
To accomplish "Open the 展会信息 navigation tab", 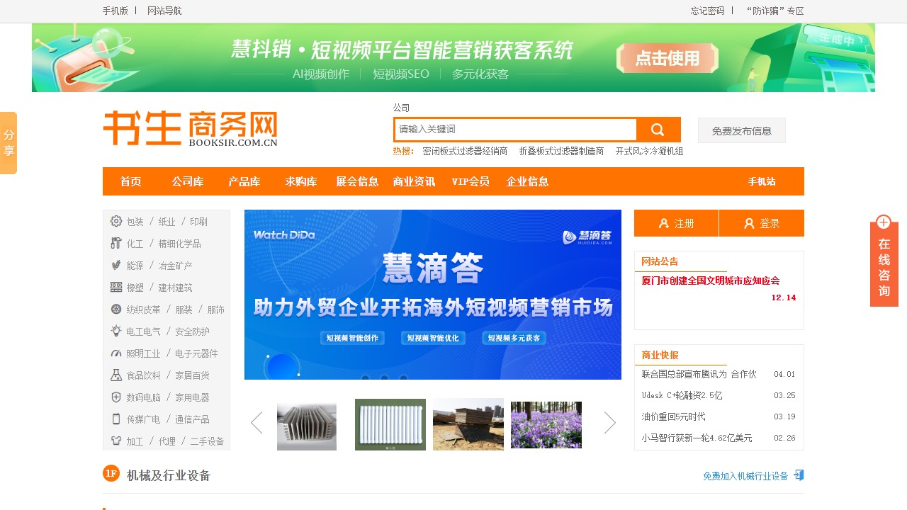I will pyautogui.click(x=357, y=181).
